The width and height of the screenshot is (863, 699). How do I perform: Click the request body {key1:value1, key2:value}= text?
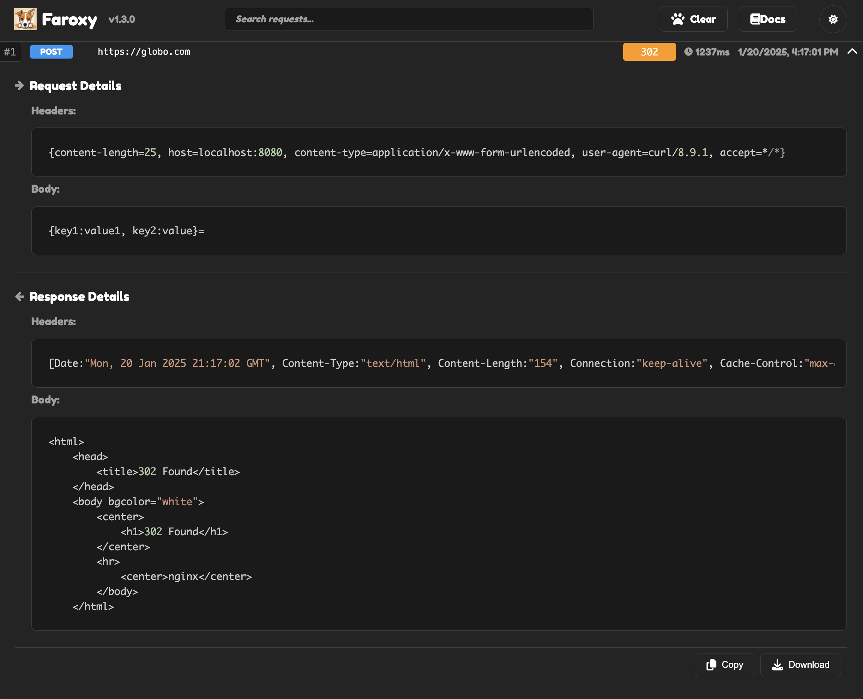[126, 231]
